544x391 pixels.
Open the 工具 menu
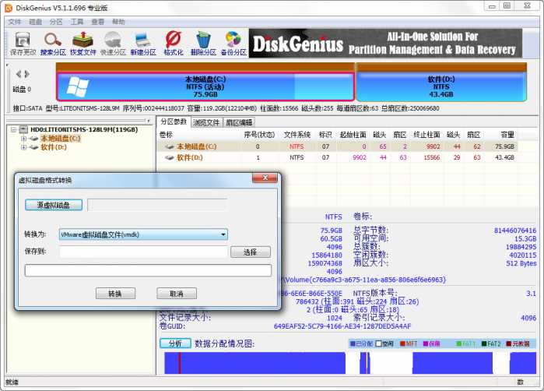click(x=77, y=22)
